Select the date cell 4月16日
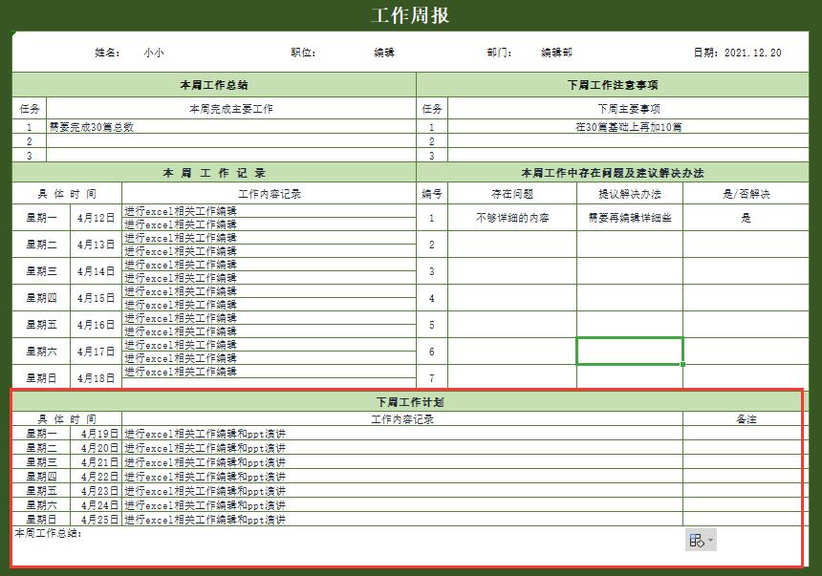This screenshot has width=822, height=576. pos(96,325)
